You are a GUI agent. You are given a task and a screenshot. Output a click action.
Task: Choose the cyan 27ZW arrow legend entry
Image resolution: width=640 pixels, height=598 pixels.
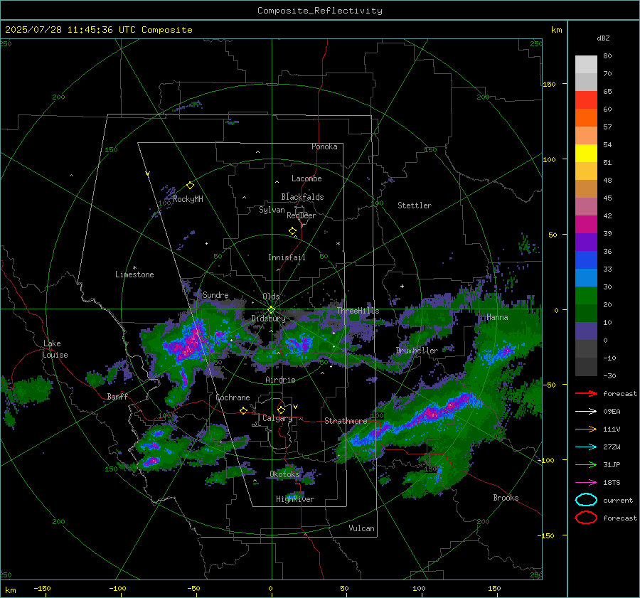coord(586,447)
